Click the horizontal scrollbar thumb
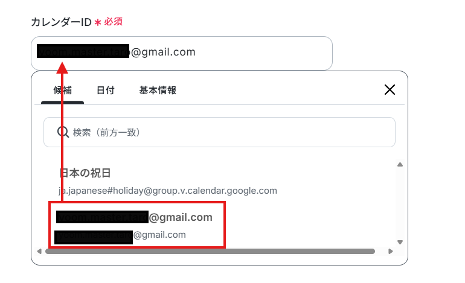Screen dimensions: 465x283 (x=210, y=251)
